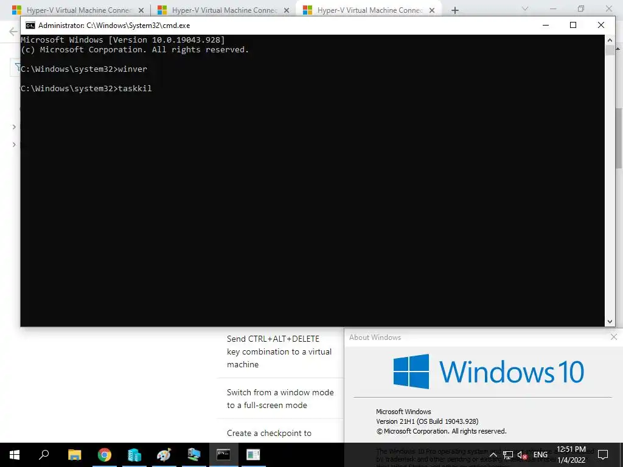Click 'Version 21H1 (OS Build 19043.928)' text
The height and width of the screenshot is (467, 623).
click(x=427, y=421)
